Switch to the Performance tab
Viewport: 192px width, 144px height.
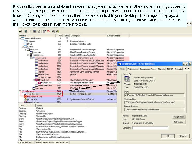133,69
